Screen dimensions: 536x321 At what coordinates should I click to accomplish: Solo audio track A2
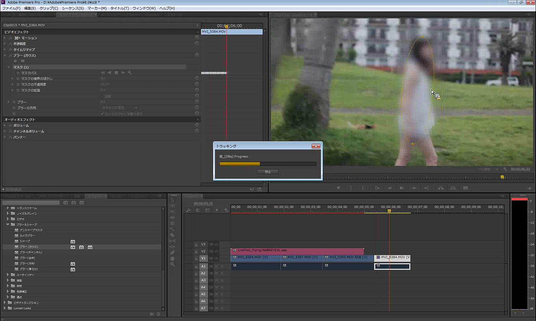click(222, 273)
